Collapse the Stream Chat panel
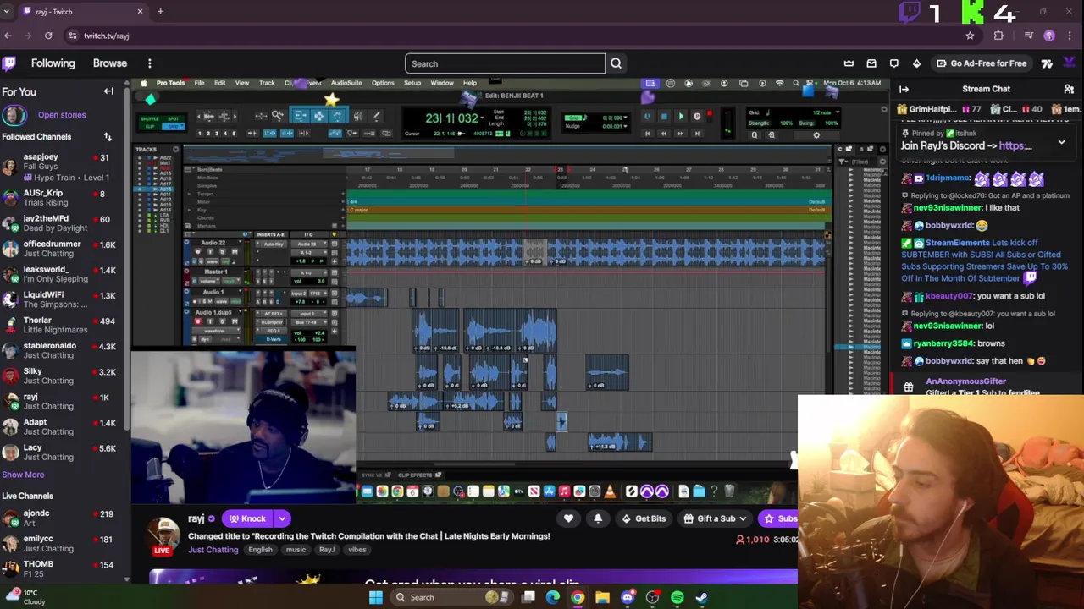Screen dimensions: 1084x609 [x=904, y=89]
